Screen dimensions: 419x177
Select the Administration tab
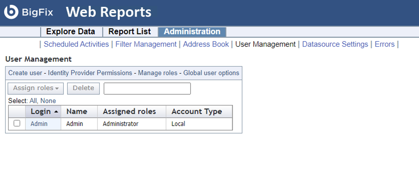(192, 32)
